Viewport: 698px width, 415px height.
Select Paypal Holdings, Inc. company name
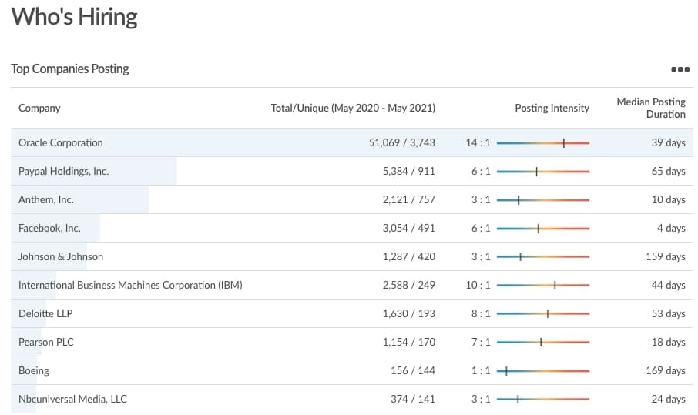tap(64, 171)
